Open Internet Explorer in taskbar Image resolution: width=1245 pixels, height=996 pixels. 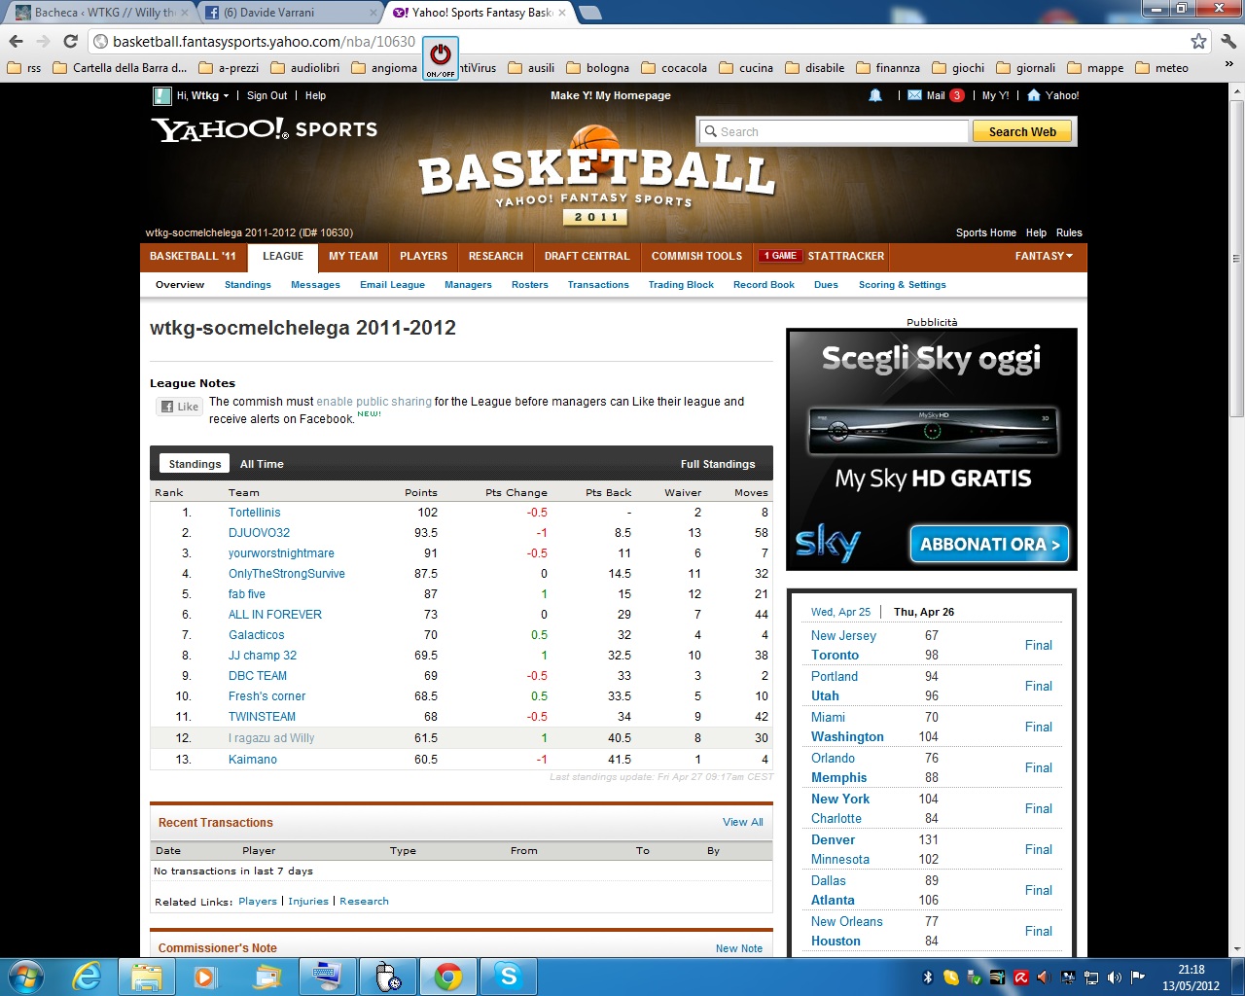point(88,976)
